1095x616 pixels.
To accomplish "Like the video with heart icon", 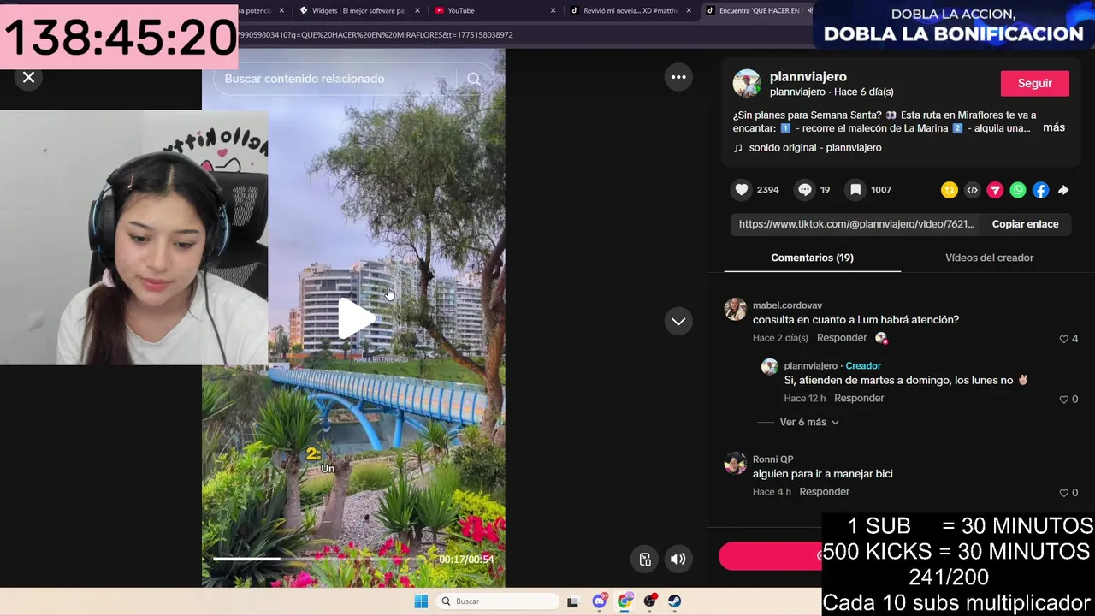I will point(742,190).
